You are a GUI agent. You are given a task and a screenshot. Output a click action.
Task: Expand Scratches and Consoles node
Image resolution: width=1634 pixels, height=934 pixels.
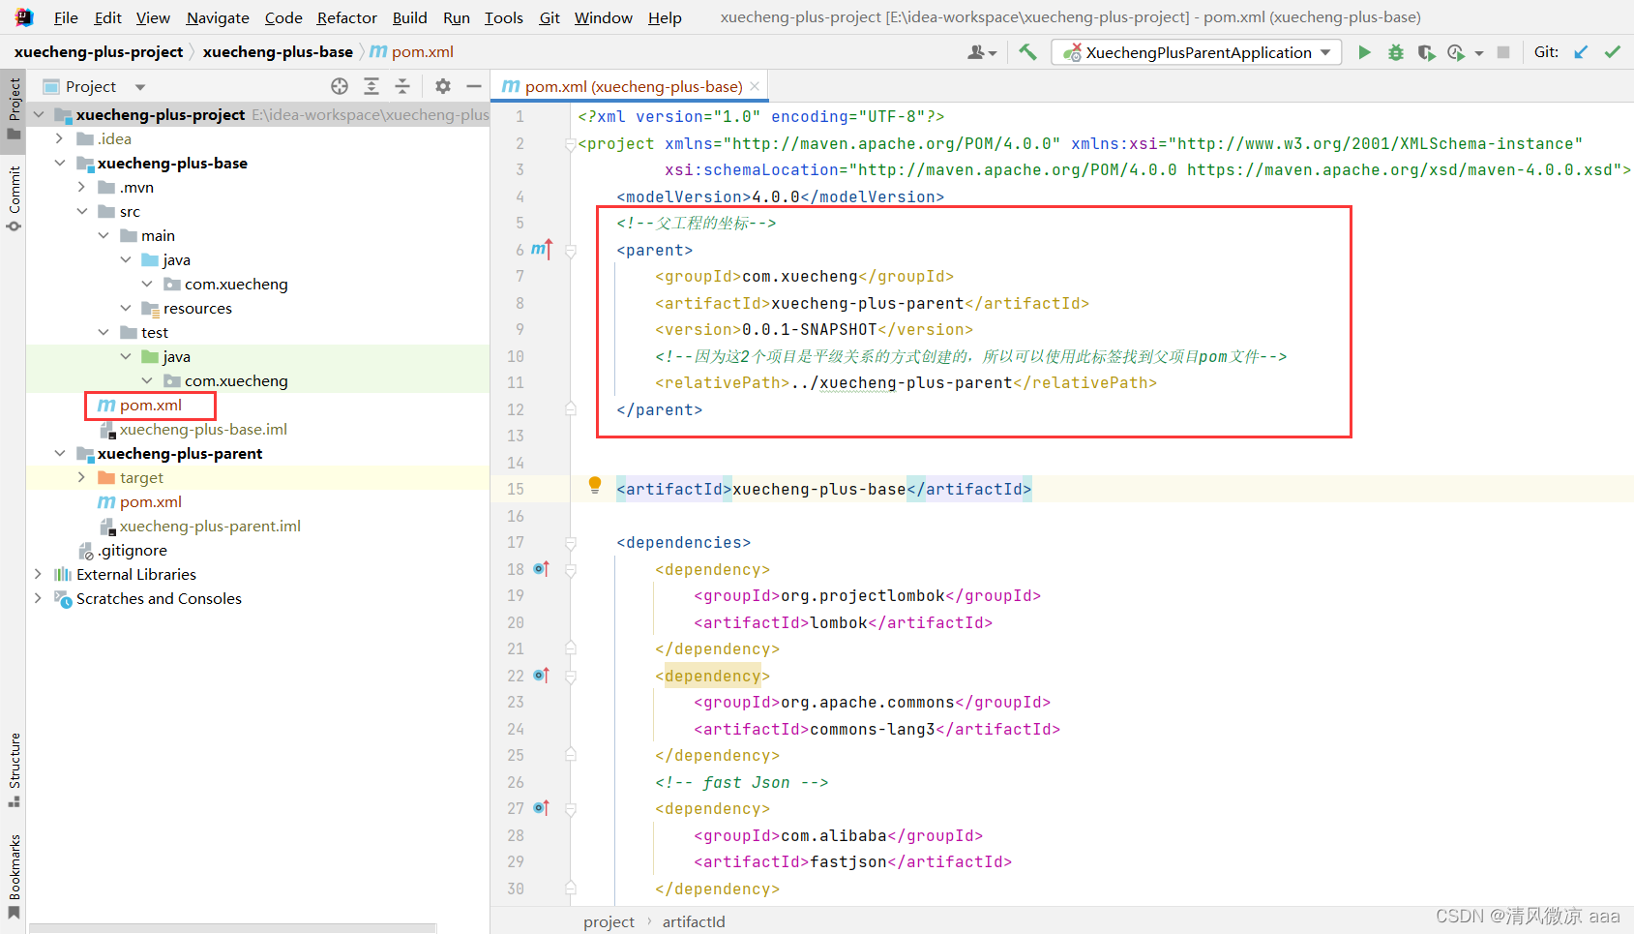click(38, 598)
